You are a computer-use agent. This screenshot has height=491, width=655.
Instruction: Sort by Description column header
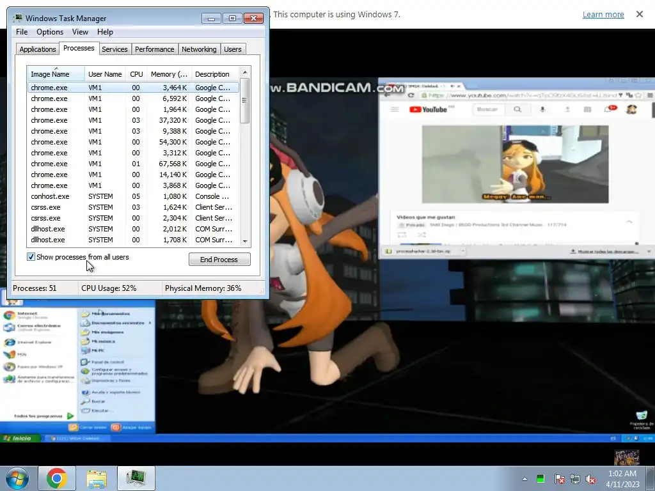click(x=215, y=74)
